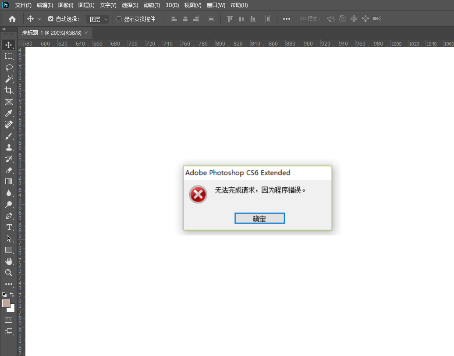The image size is (454, 356).
Task: Click 确定 button in error dialog
Action: pyautogui.click(x=259, y=218)
